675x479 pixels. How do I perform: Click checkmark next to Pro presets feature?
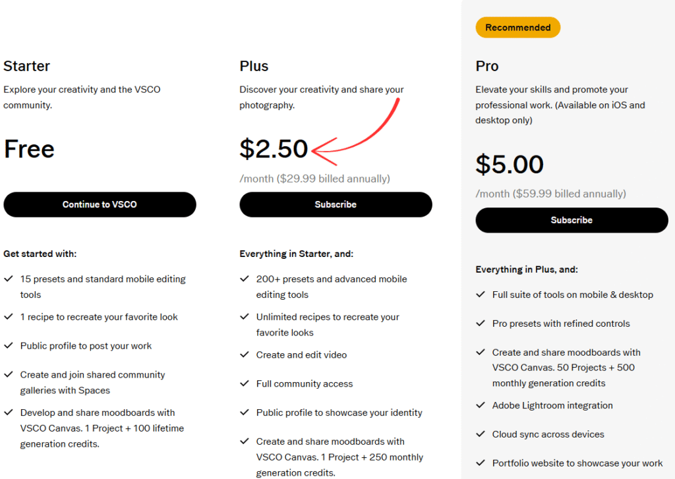coord(481,324)
